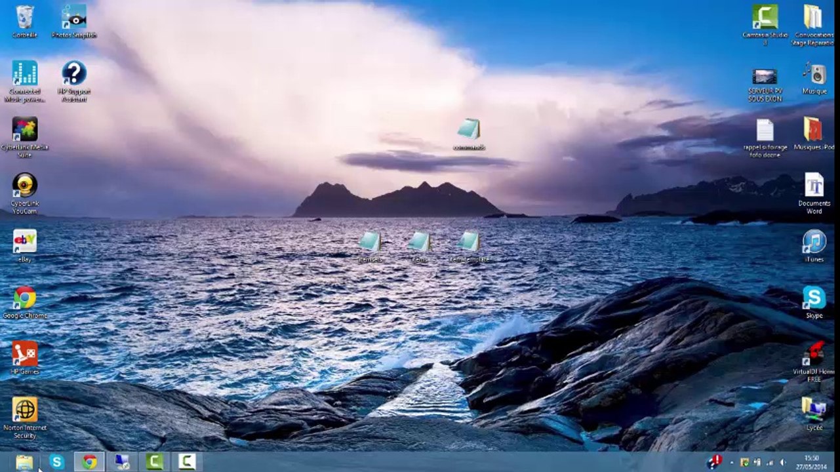This screenshot has height=472, width=840.
Task: Open the network signal tray icon
Action: 770,462
